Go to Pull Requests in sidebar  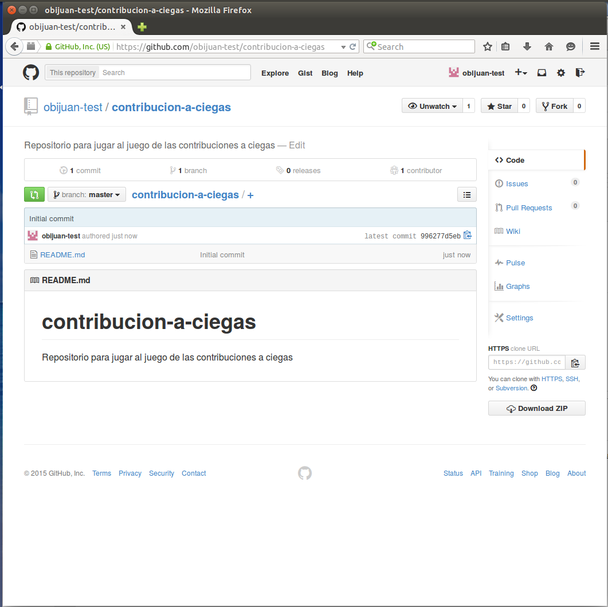tap(528, 208)
